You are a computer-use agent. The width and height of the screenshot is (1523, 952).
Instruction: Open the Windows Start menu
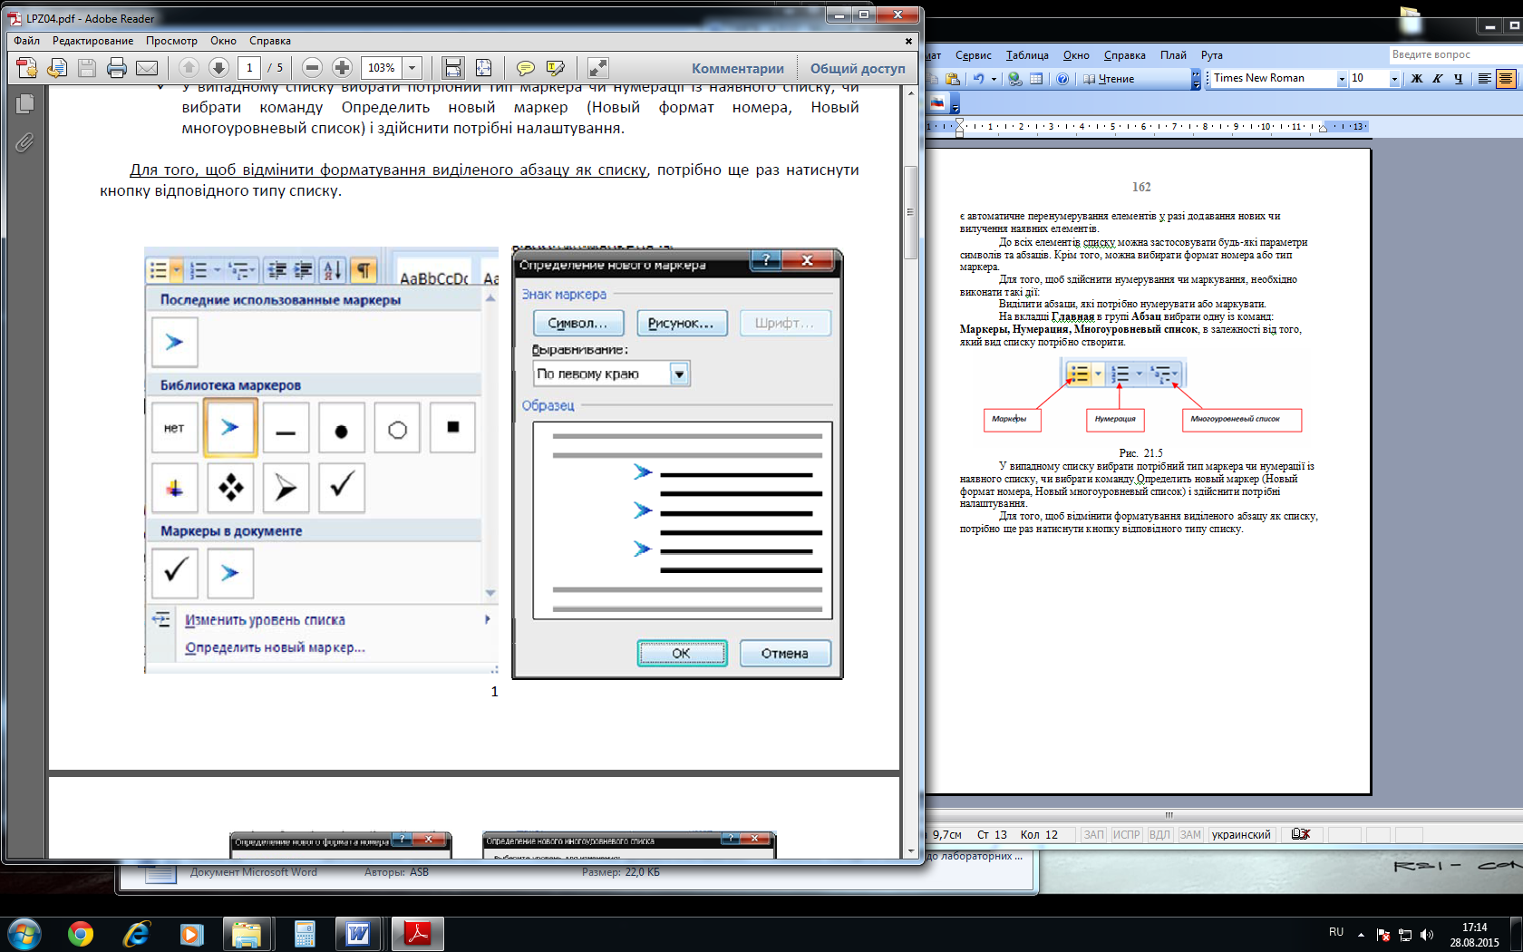point(24,934)
